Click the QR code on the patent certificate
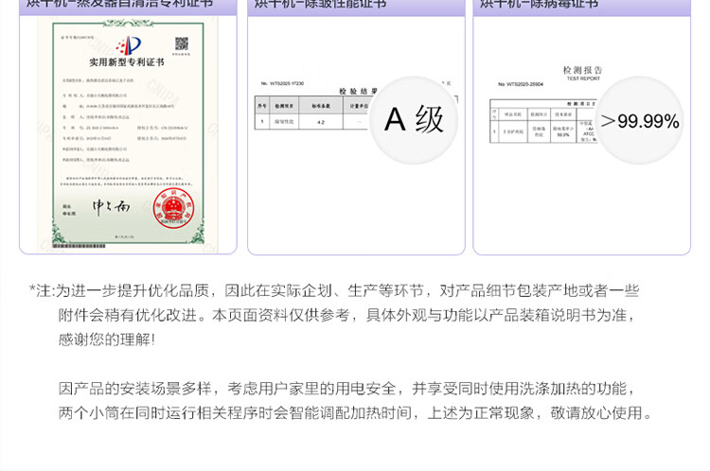This screenshot has width=710, height=471. click(x=181, y=44)
